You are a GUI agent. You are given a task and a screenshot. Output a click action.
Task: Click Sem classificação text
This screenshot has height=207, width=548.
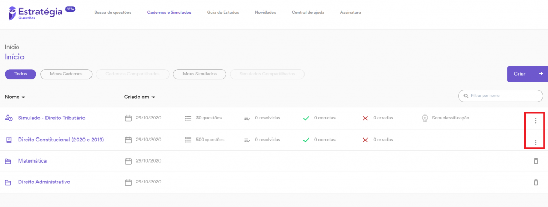(451, 118)
